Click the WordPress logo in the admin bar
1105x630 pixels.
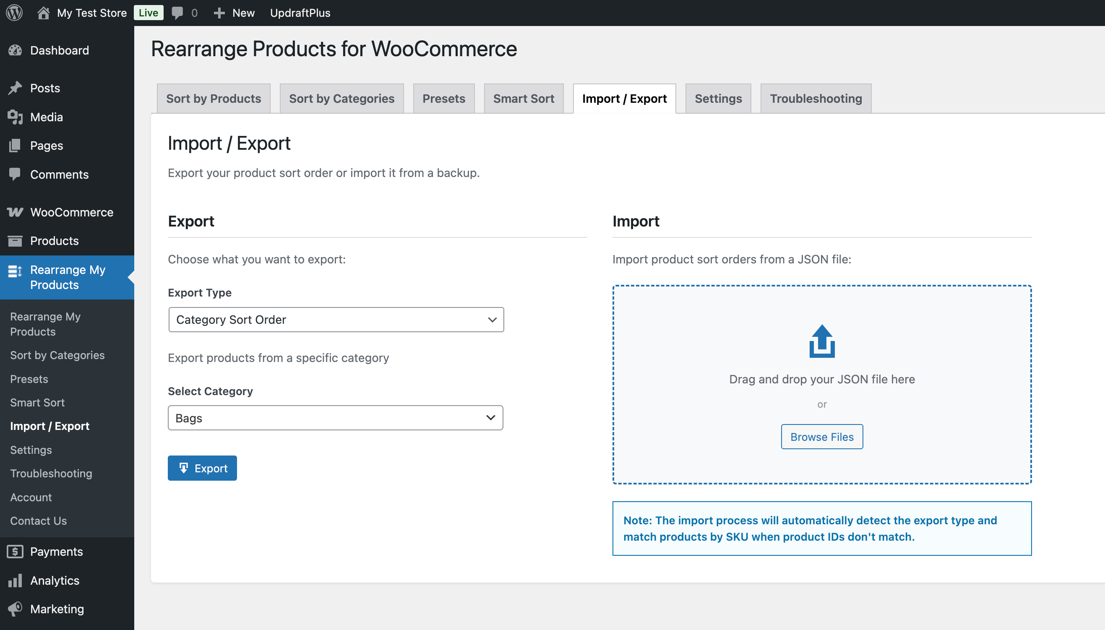[x=14, y=13]
